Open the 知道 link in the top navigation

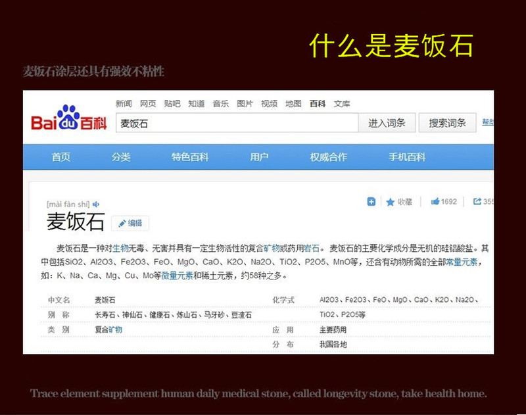click(x=197, y=104)
